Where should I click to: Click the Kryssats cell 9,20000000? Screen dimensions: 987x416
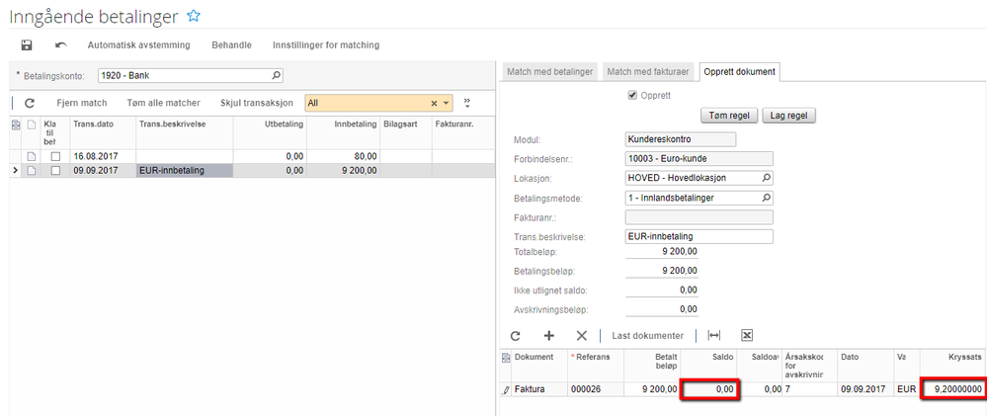click(x=953, y=389)
